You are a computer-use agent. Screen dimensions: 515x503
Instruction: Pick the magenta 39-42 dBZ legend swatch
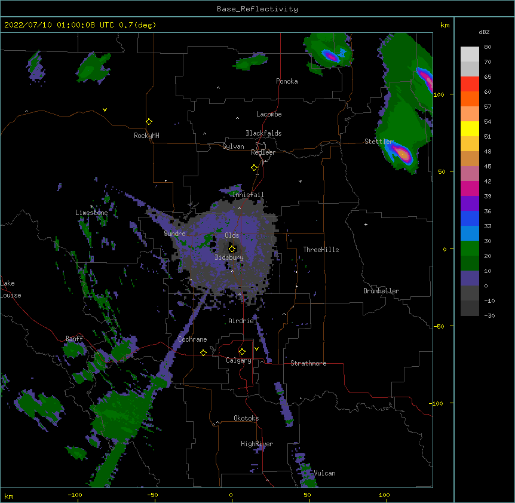click(x=470, y=188)
